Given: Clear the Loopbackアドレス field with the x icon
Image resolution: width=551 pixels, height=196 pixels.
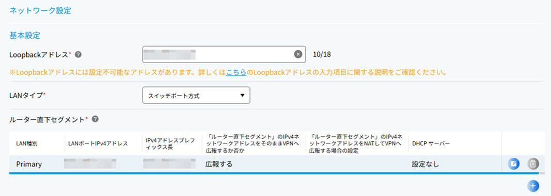Looking at the screenshot, I should point(297,54).
